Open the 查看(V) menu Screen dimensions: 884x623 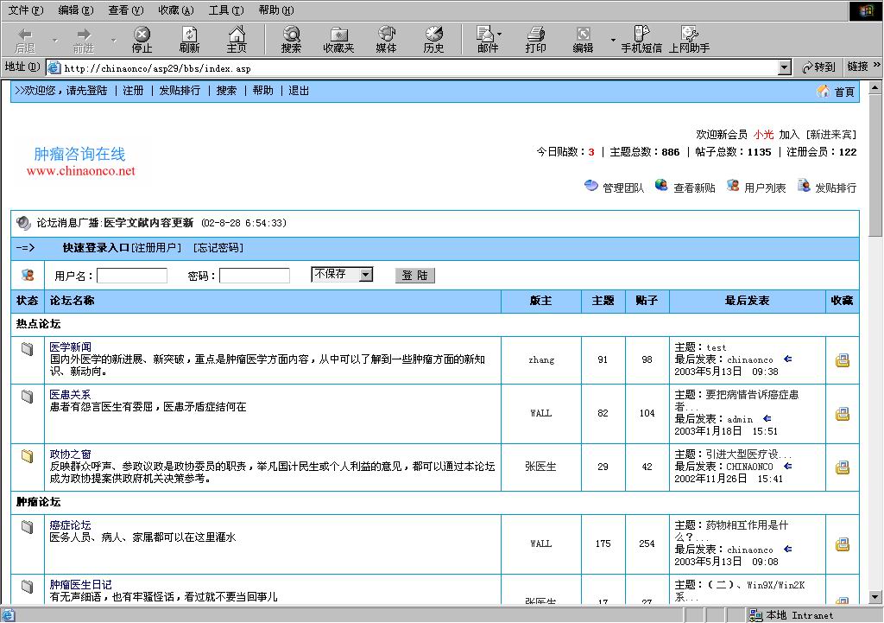pos(126,10)
